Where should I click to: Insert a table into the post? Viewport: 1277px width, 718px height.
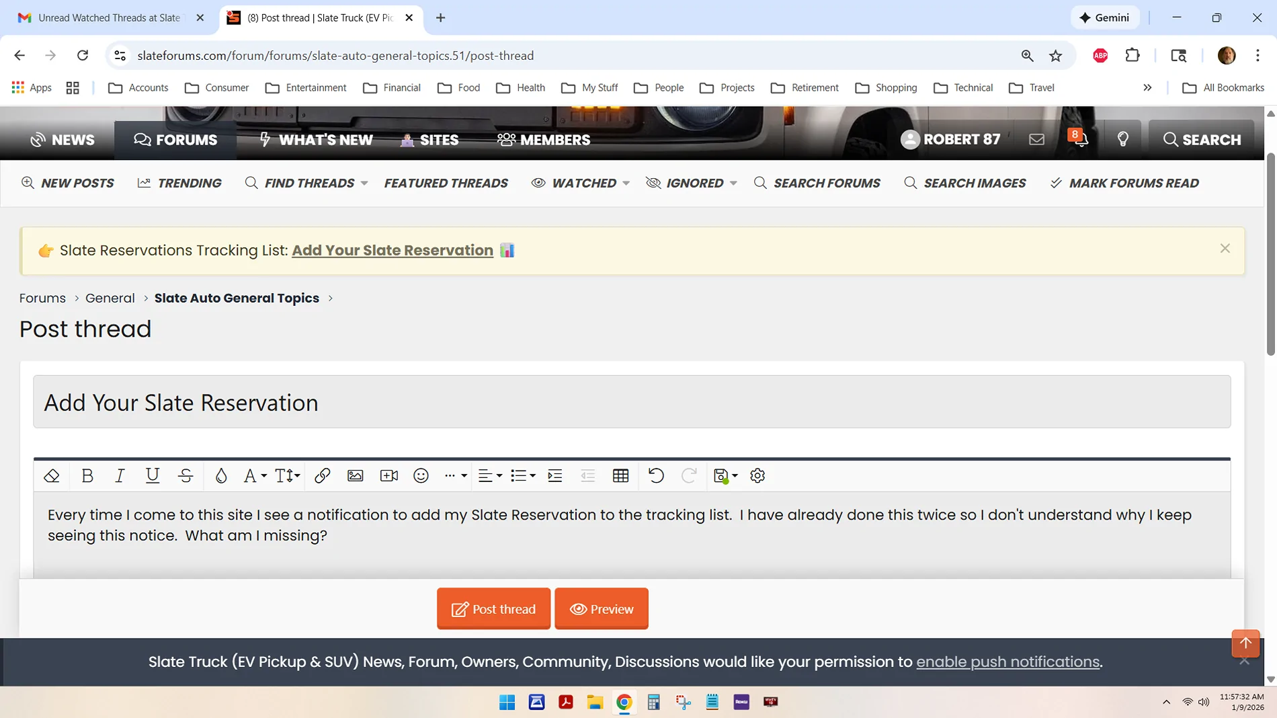(620, 476)
